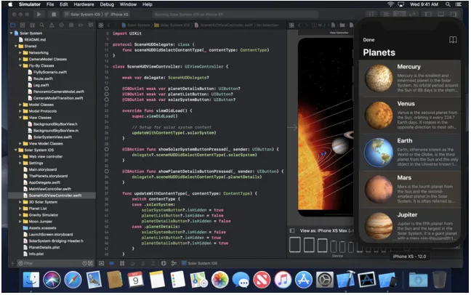The width and height of the screenshot is (471, 295).
Task: Go back in code editor jump bar
Action: click(x=109, y=25)
